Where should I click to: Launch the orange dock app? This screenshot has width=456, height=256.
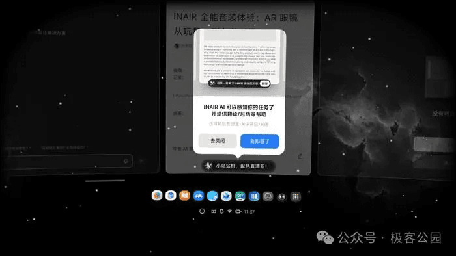[x=184, y=196]
